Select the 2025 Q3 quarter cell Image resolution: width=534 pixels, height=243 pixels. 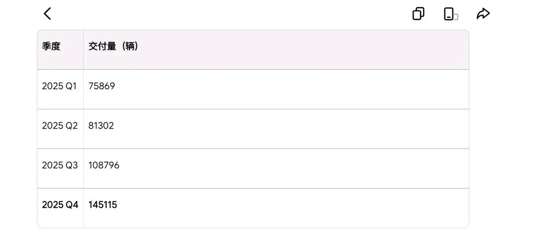tap(60, 165)
